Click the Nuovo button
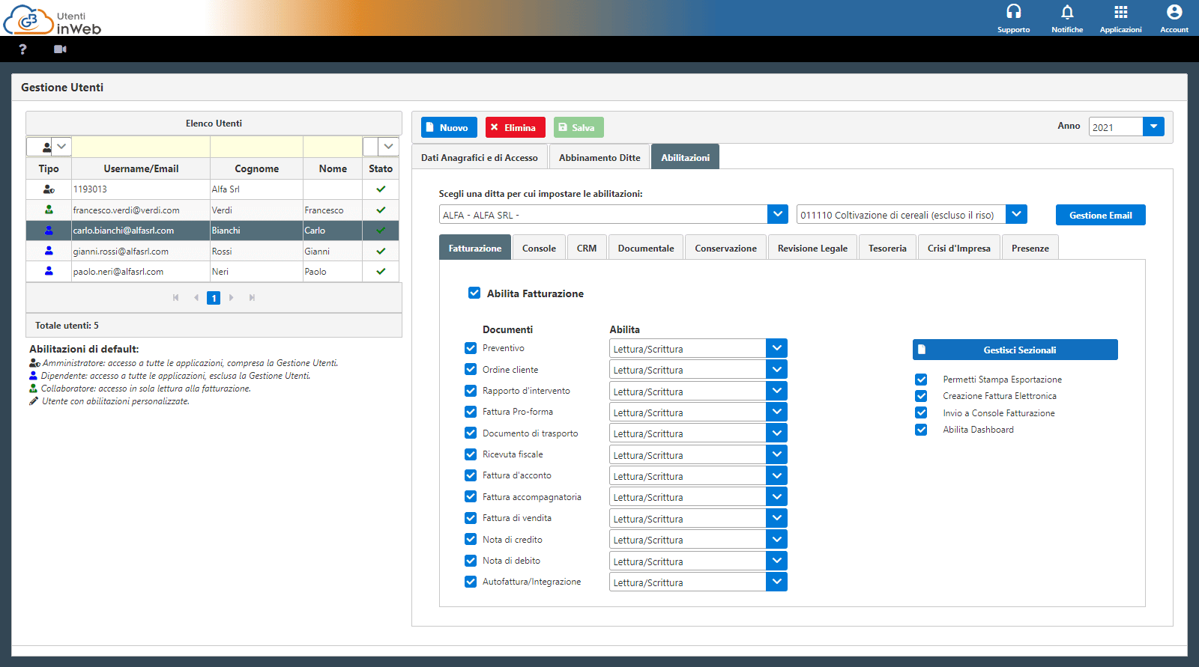 click(449, 127)
